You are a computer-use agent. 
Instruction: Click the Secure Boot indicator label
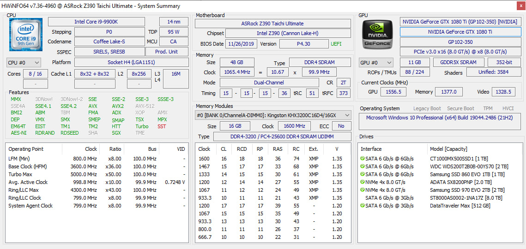(x=460, y=108)
